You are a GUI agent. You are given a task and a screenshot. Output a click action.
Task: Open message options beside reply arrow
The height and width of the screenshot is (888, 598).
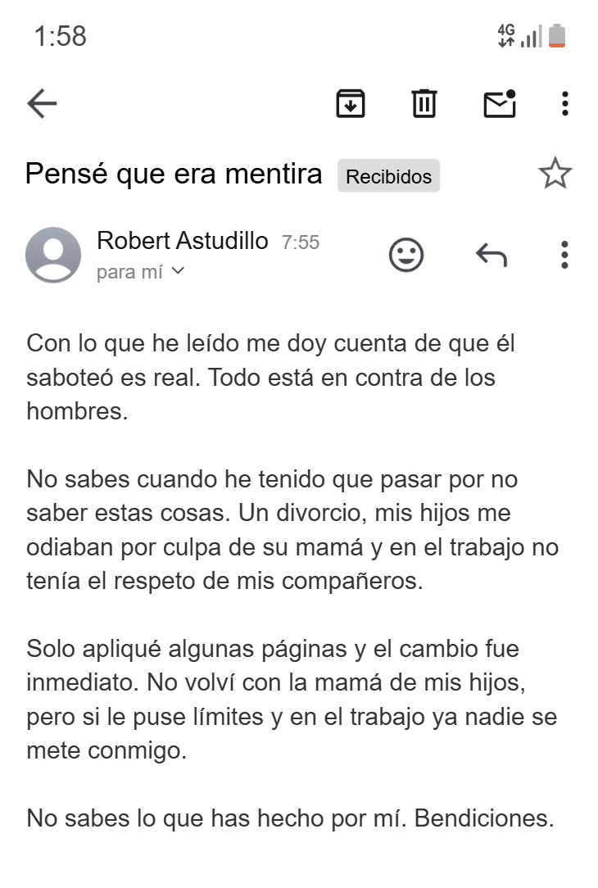564,255
